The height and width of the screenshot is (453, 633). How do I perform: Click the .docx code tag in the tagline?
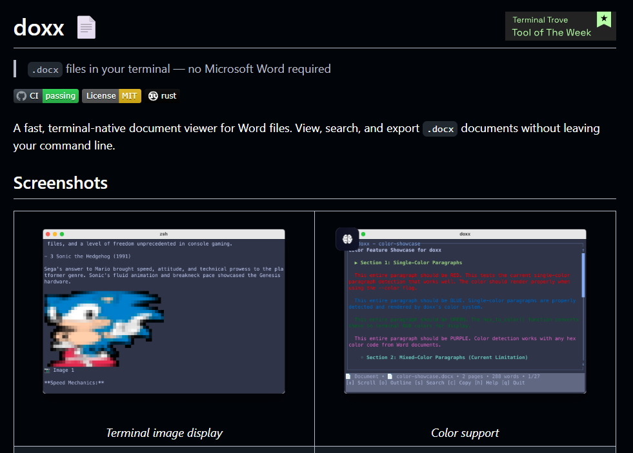(x=45, y=70)
